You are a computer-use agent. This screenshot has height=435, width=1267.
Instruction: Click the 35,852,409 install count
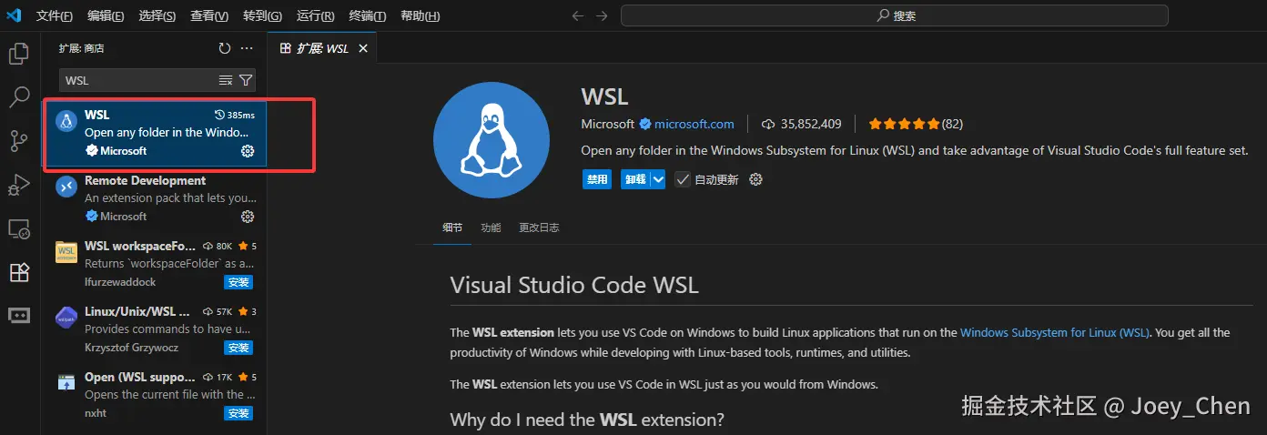coord(802,124)
